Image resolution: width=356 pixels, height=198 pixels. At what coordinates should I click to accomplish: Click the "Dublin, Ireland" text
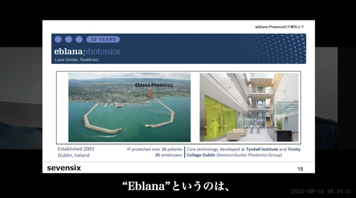click(x=74, y=155)
